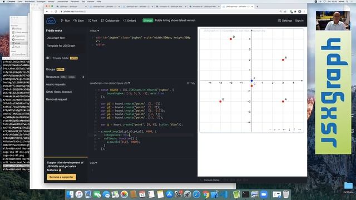This screenshot has width=356, height=200.
Task: Click the green Change badge
Action: point(147,21)
